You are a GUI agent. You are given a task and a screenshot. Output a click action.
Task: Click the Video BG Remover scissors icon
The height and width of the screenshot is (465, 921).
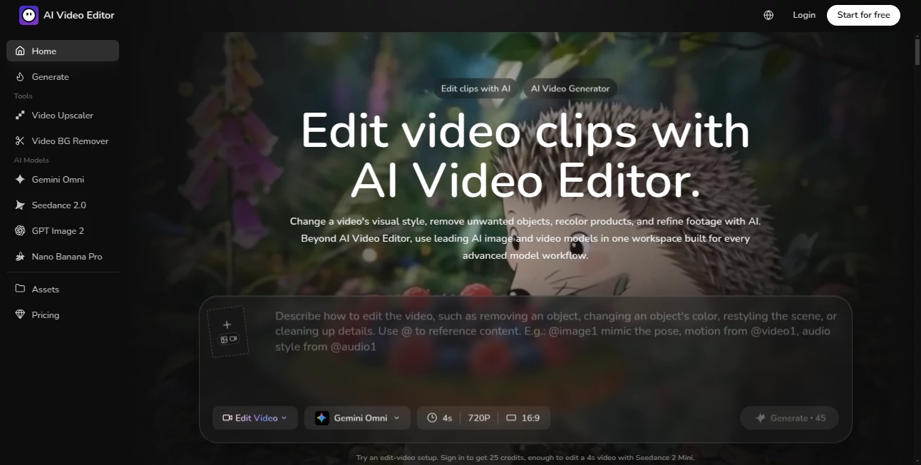[x=20, y=141]
